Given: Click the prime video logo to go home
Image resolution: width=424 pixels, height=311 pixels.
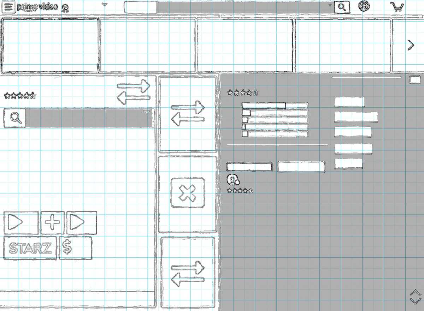Looking at the screenshot, I should (x=36, y=6).
